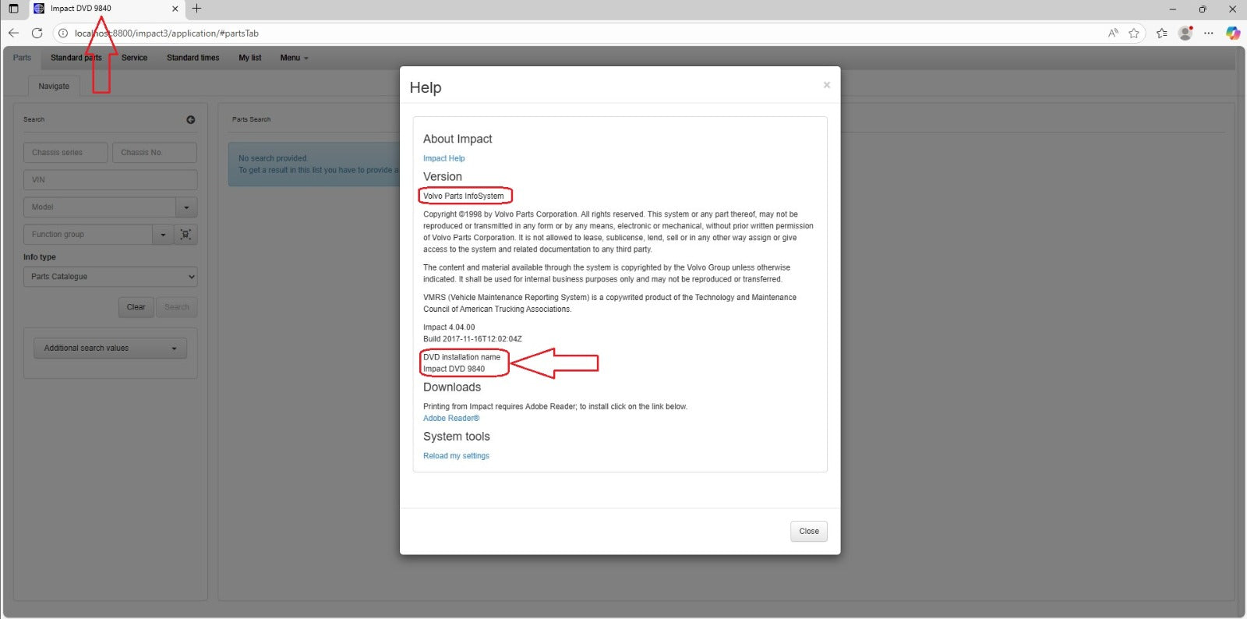Open the browser favorites list icon
1247x619 pixels.
coord(1161,33)
